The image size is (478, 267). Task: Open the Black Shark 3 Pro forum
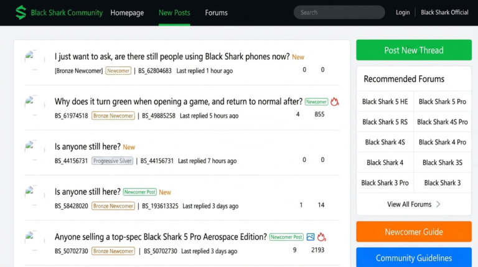tap(385, 183)
